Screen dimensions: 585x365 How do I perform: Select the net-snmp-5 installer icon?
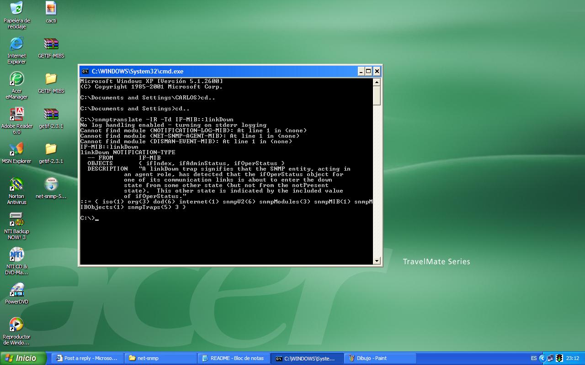[51, 188]
